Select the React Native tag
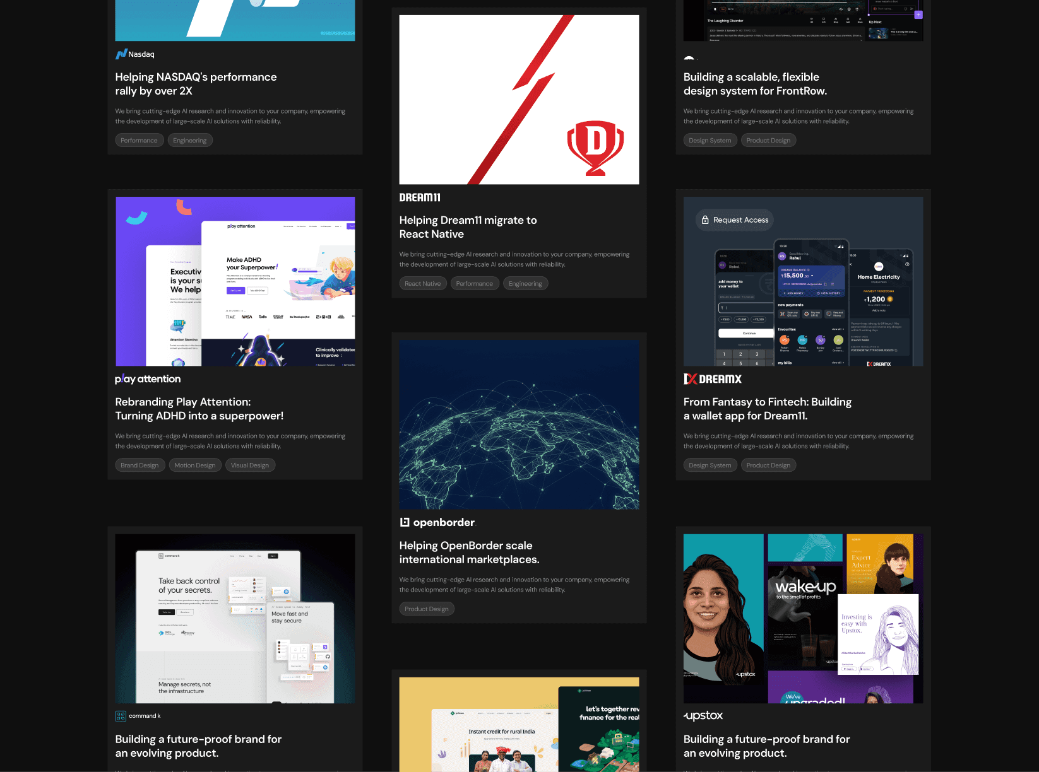The width and height of the screenshot is (1039, 772). click(423, 284)
